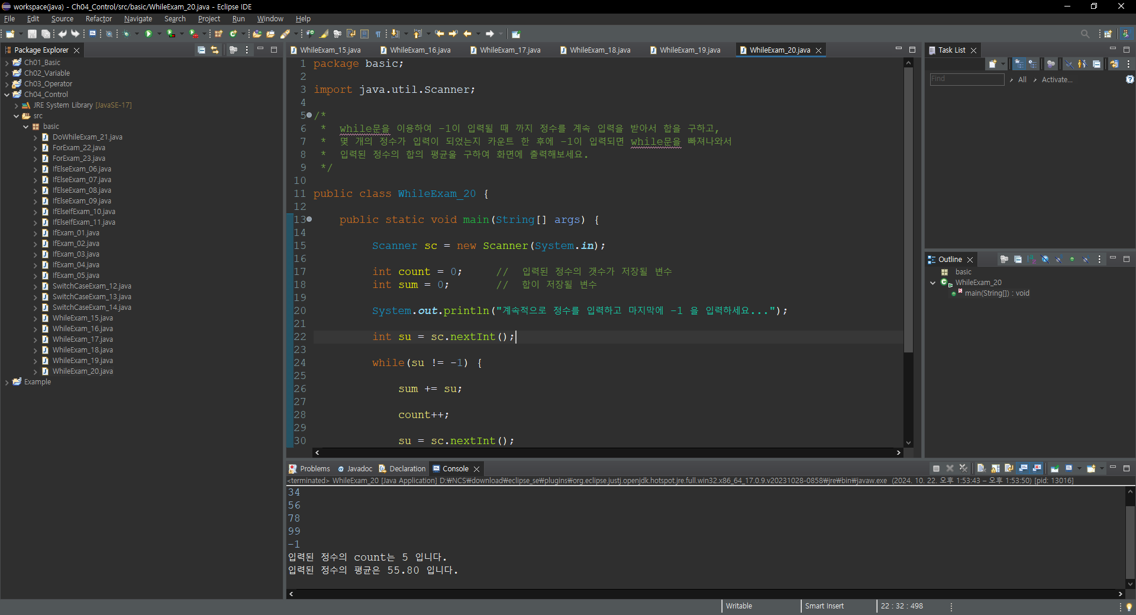This screenshot has width=1136, height=615.
Task: Select main(String[]) method in Outline
Action: [996, 293]
